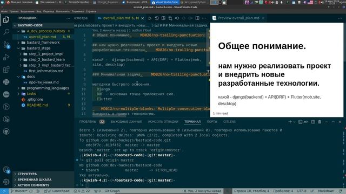Switch to the Выходные данные tab
Screen dimensions: 346x194
126,122
